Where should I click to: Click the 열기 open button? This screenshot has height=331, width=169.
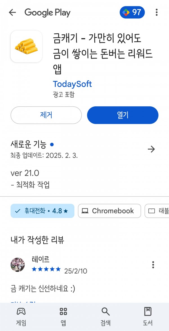pyautogui.click(x=123, y=115)
